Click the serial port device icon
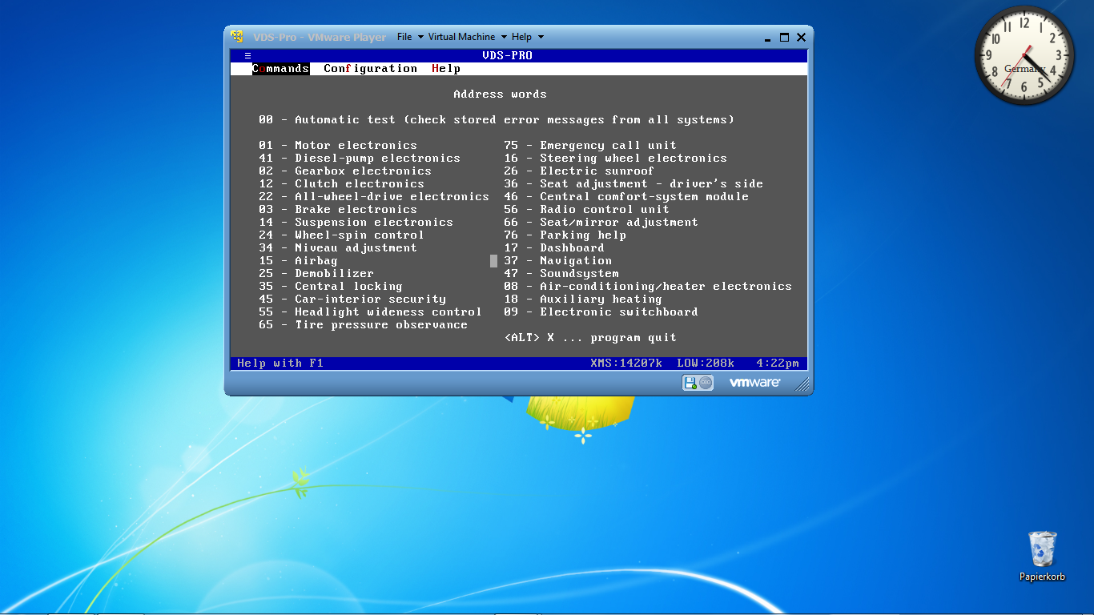Image resolution: width=1094 pixels, height=615 pixels. (706, 383)
